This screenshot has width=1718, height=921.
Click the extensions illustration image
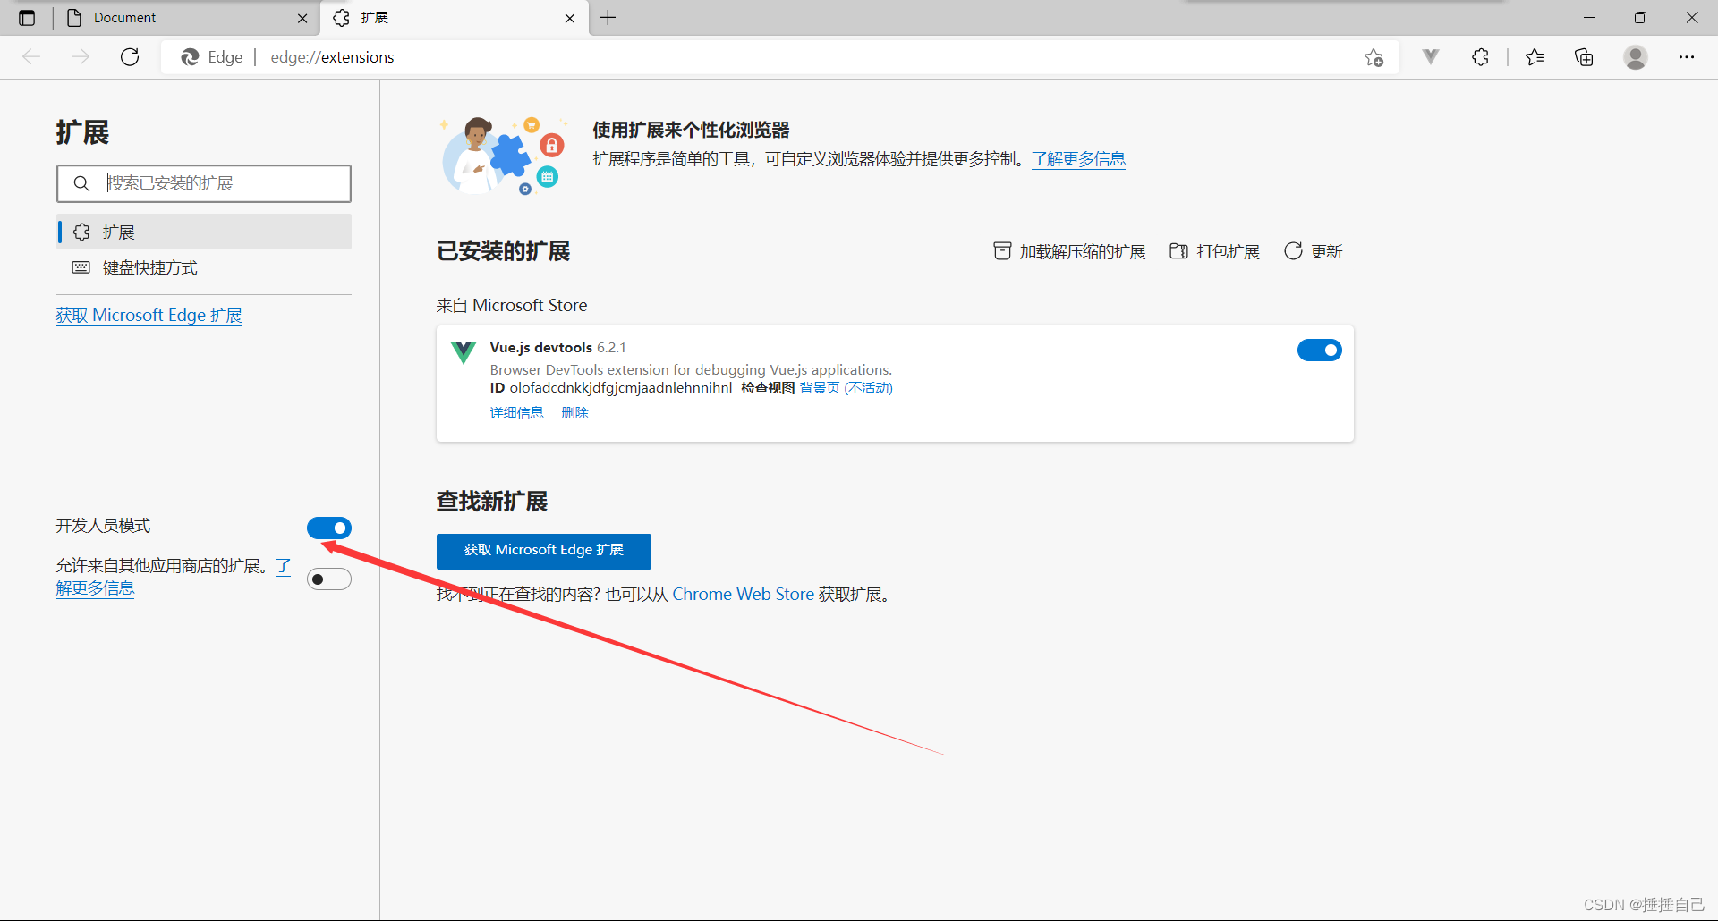506,156
